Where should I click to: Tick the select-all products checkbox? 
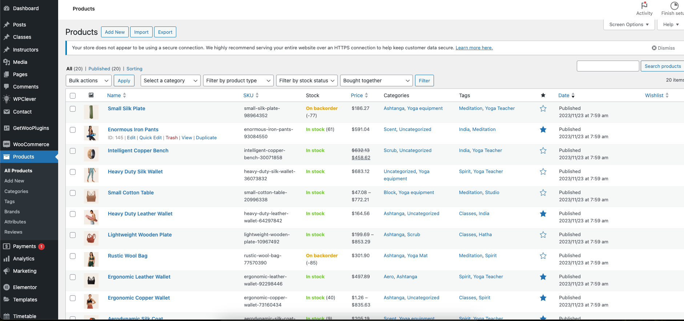click(73, 96)
